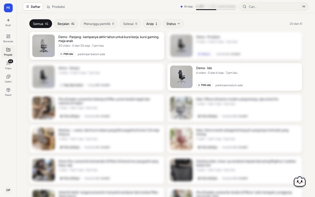Click the Buat plus icon
Viewport: 315px width, 197px height.
tap(8, 20)
